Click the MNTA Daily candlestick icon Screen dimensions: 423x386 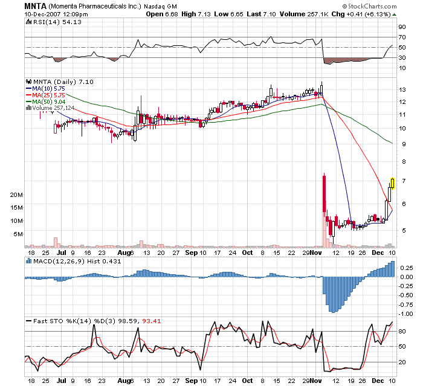[x=28, y=82]
